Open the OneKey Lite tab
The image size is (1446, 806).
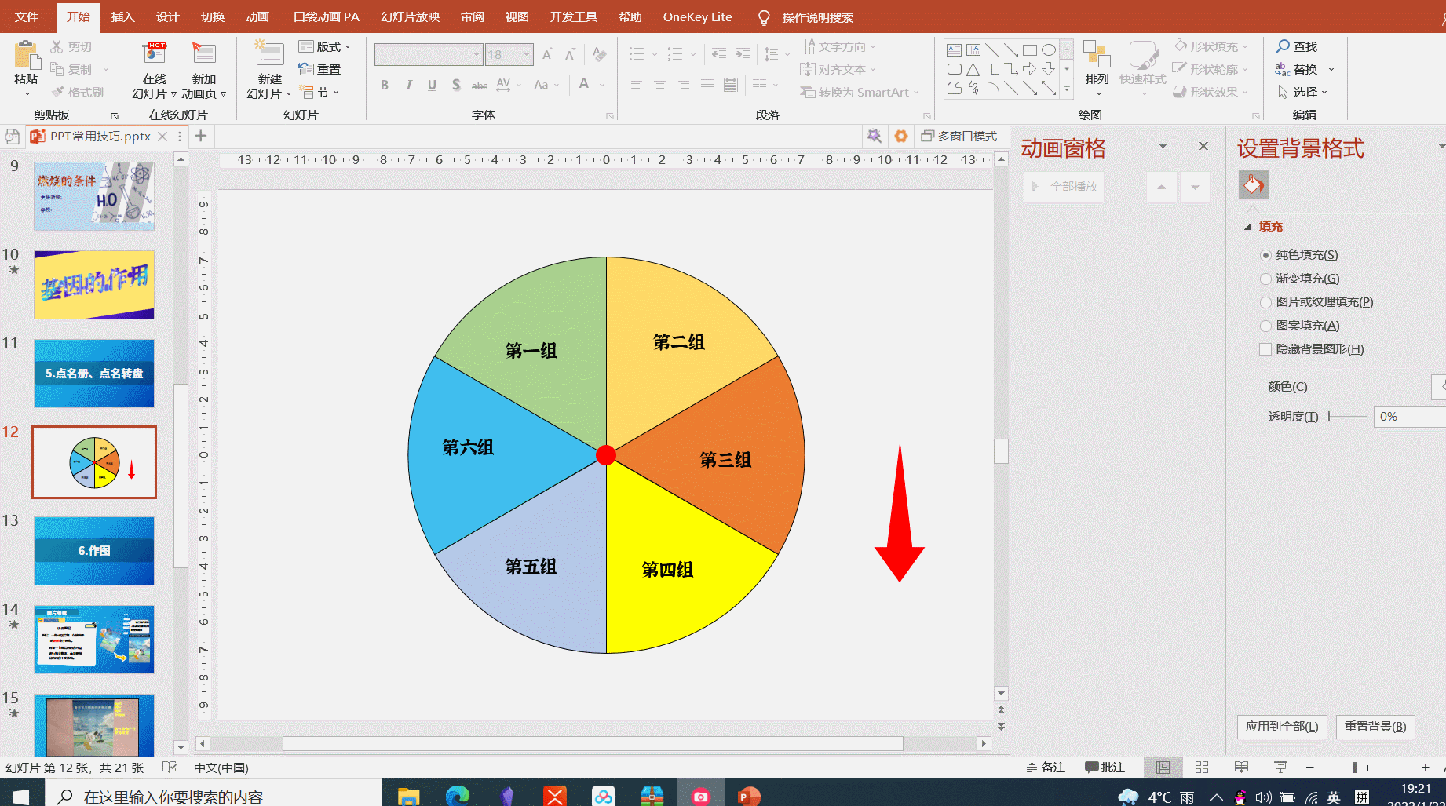[697, 16]
